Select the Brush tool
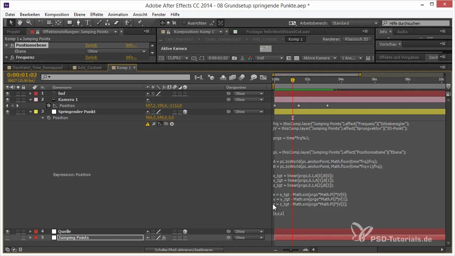 99,23
